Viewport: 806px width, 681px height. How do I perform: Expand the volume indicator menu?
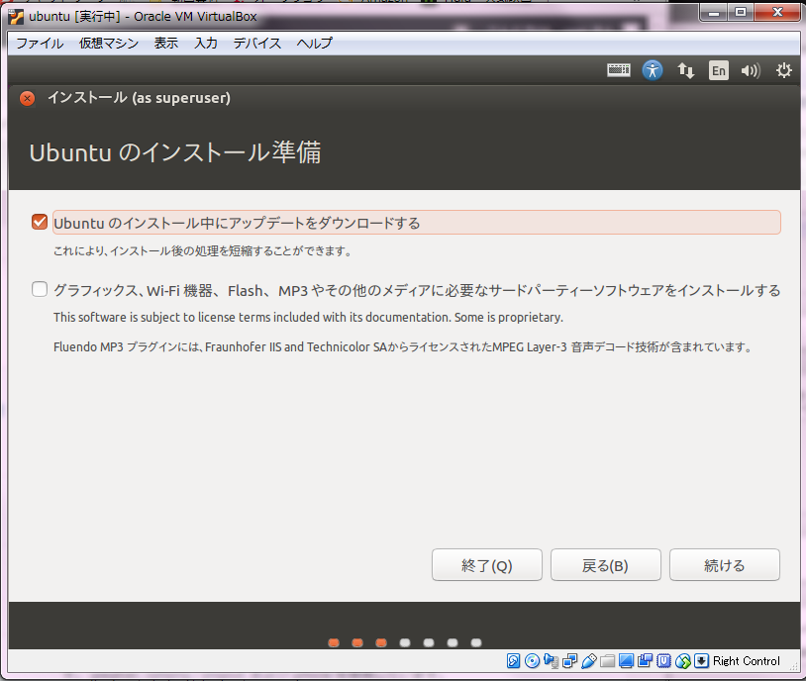[x=750, y=70]
